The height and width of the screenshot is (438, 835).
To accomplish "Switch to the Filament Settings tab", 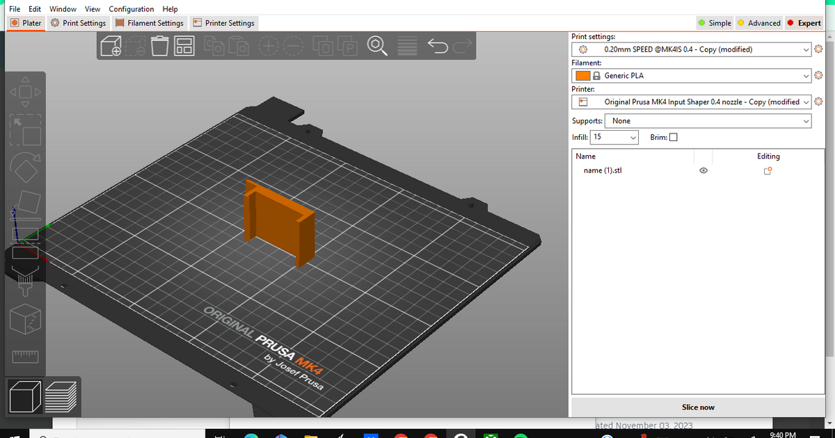I will coord(150,22).
